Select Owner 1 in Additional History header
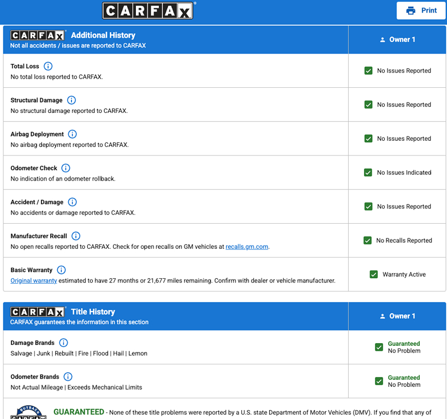This screenshot has width=447, height=419. [397, 39]
